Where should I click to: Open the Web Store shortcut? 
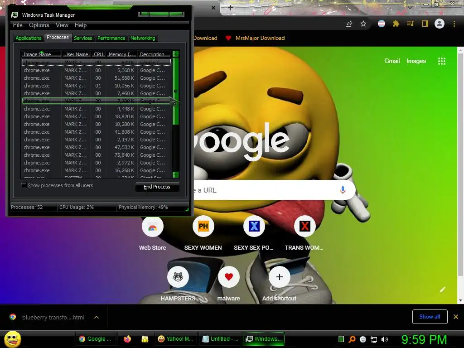[x=152, y=227]
